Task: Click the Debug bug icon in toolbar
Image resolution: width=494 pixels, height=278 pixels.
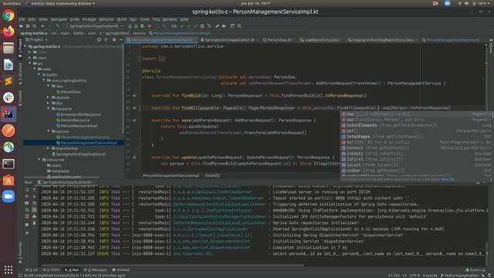Action: pos(136,26)
